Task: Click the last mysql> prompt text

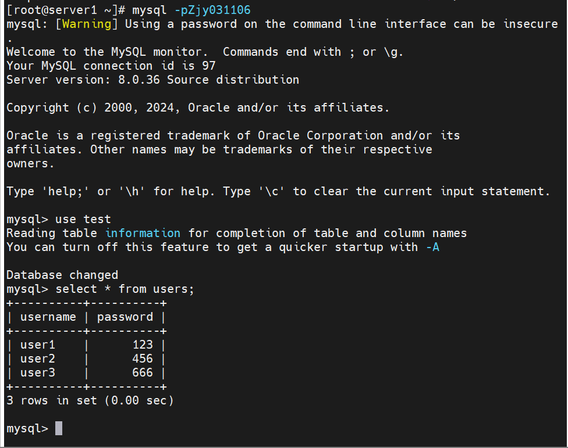Action: pyautogui.click(x=27, y=429)
